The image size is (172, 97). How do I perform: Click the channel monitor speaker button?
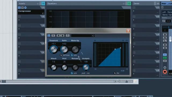click(x=165, y=68)
